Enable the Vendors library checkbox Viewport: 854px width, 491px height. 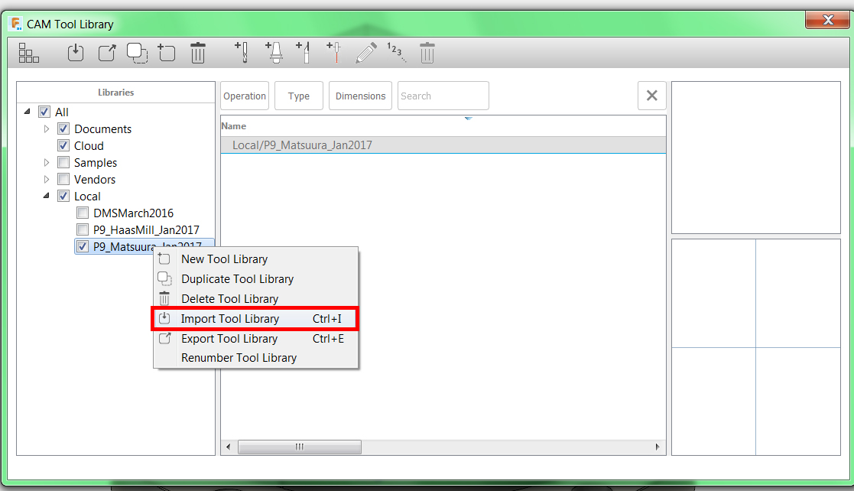click(x=63, y=179)
